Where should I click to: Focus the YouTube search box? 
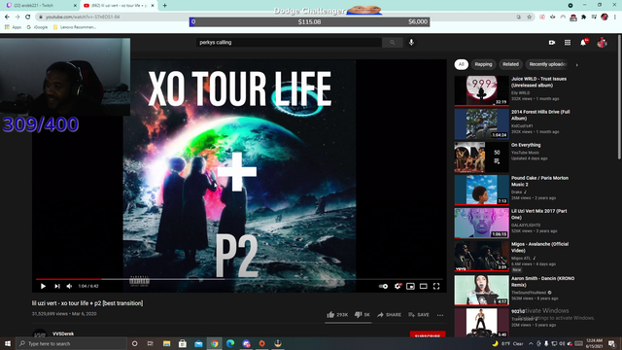[x=289, y=43]
